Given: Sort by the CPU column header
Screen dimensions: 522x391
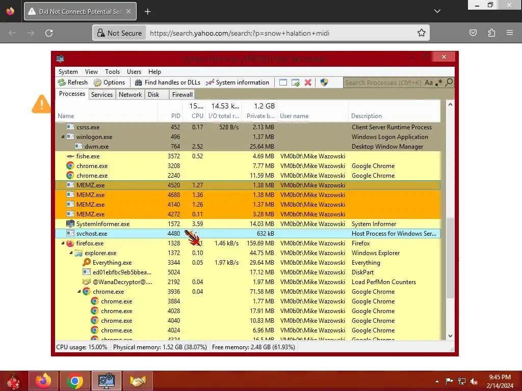Looking at the screenshot, I should pos(194,116).
